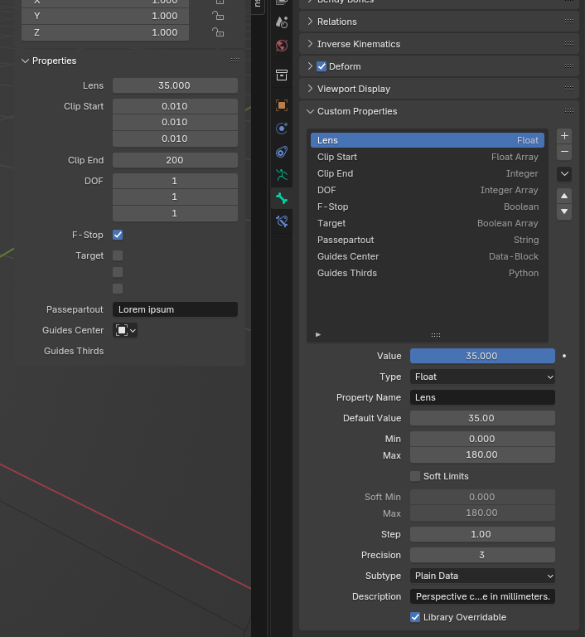This screenshot has width=585, height=637.
Task: Click the Clip End field showing 200
Action: (175, 160)
